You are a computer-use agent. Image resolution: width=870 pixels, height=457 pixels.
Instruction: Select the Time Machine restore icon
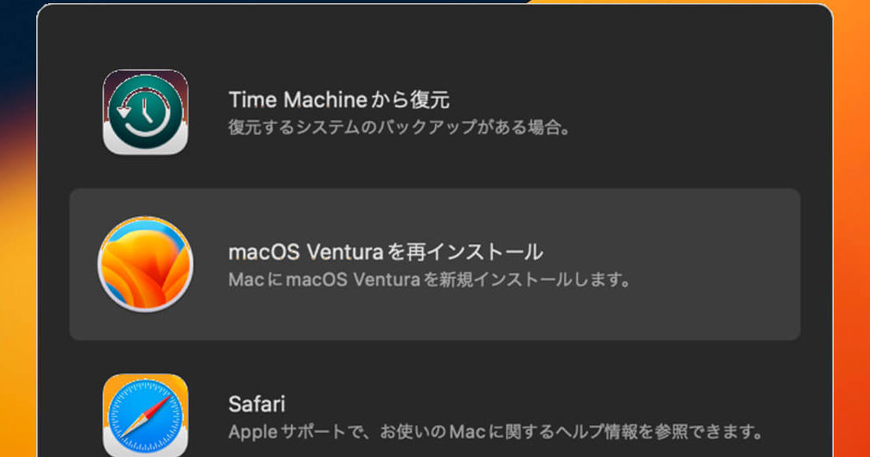[145, 112]
